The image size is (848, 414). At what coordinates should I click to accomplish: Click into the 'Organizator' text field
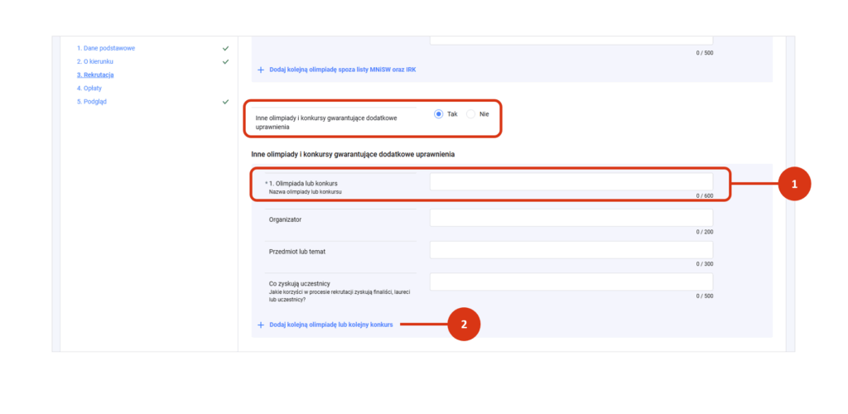tap(571, 218)
